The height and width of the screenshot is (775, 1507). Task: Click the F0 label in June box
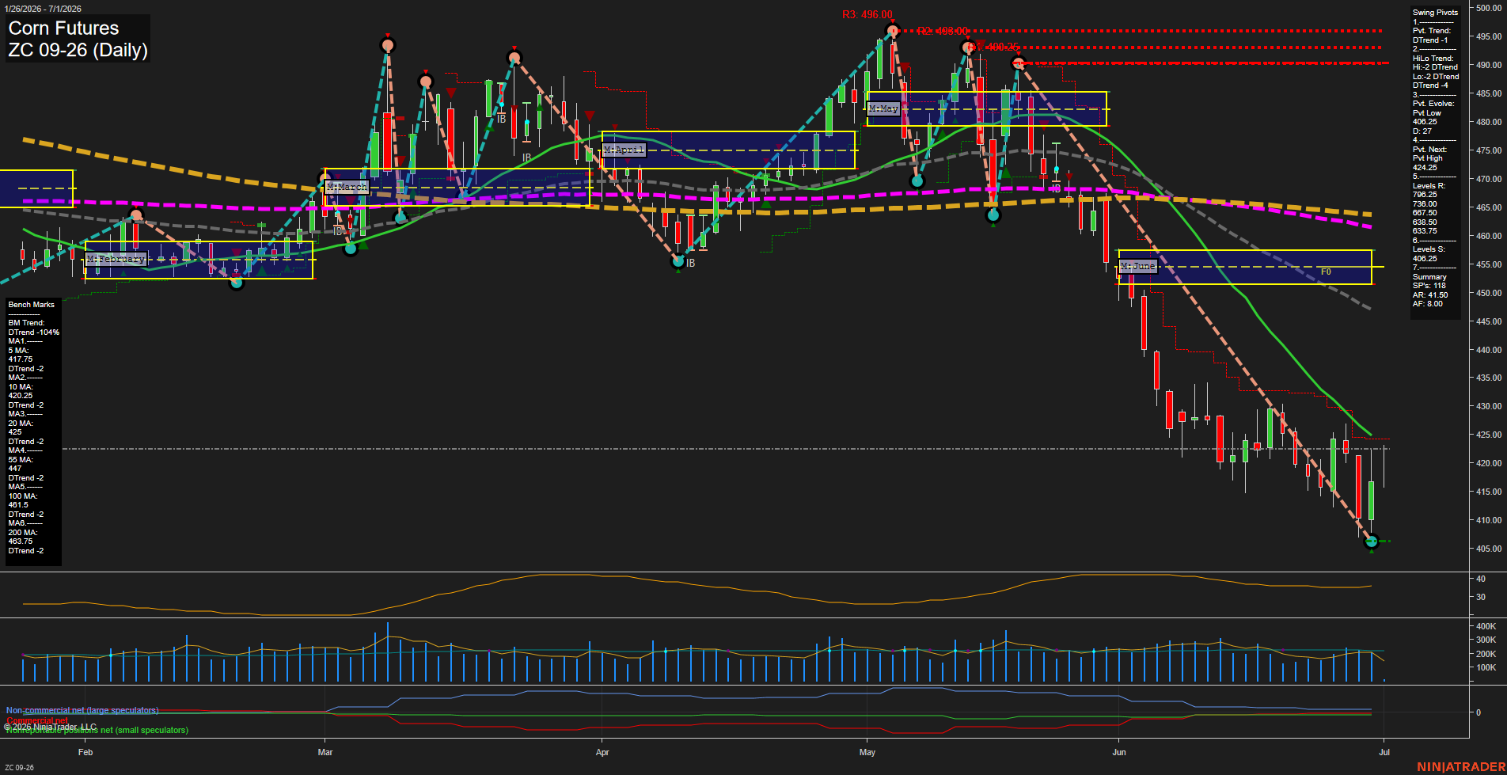click(x=1326, y=272)
